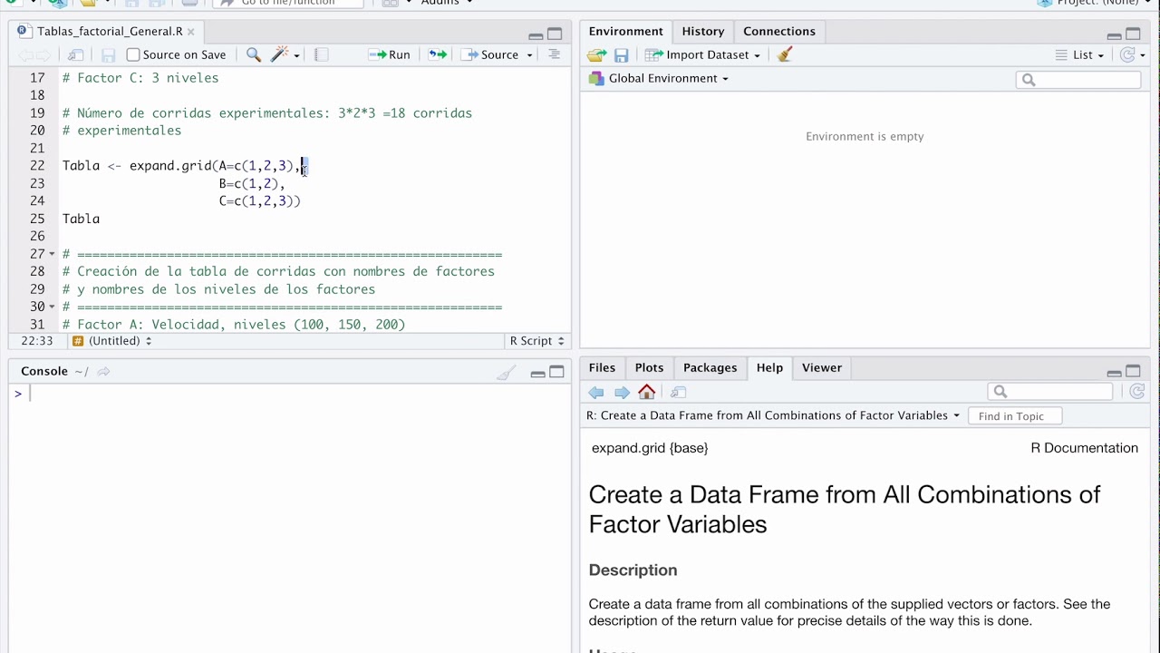Open the (Untitled) section navigator dropdown
The image size is (1160, 653).
click(111, 341)
